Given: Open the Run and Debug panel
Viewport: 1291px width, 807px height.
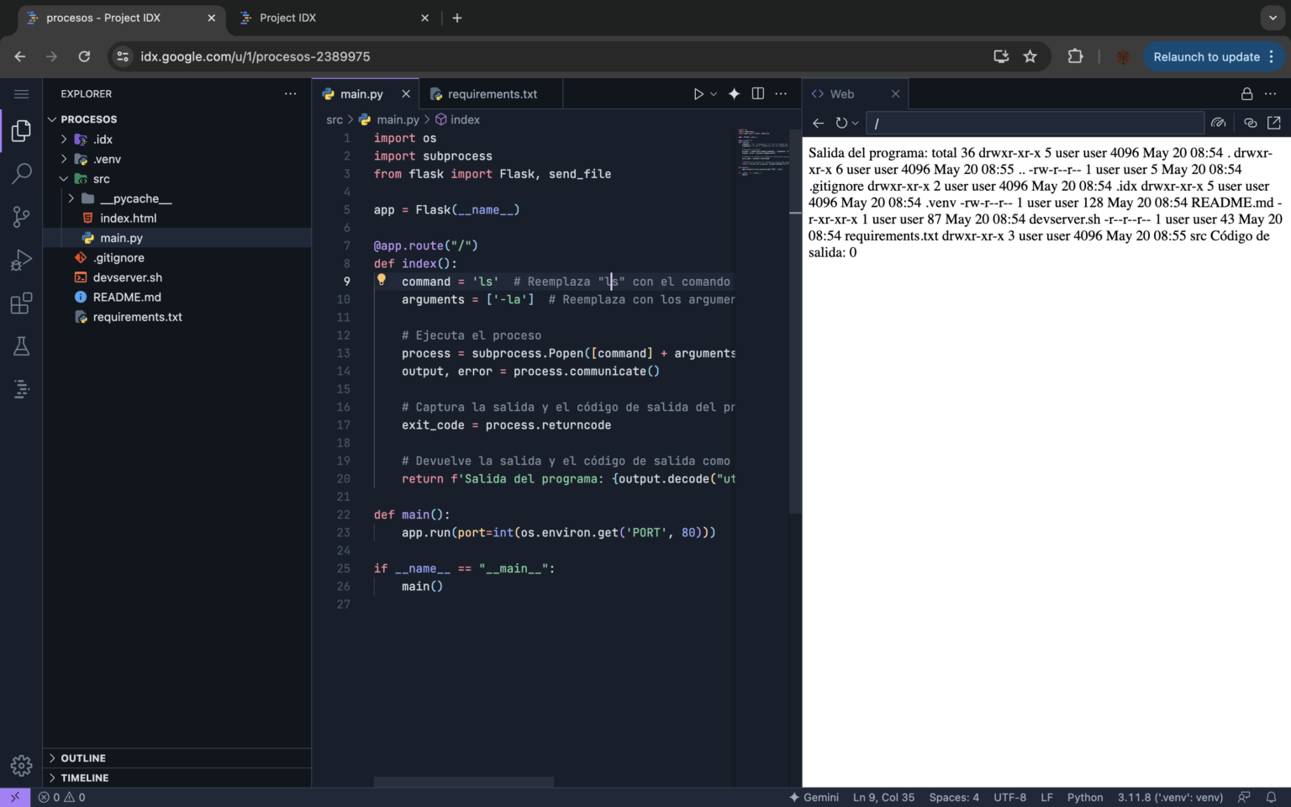Looking at the screenshot, I should point(21,260).
